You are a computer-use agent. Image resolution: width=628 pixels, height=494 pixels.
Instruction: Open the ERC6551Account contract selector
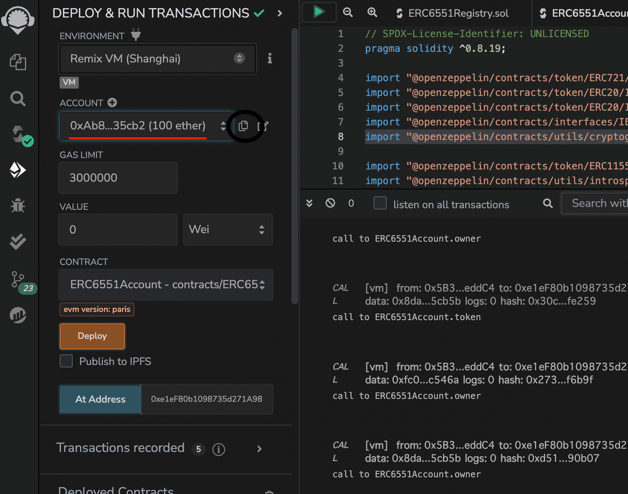(165, 285)
